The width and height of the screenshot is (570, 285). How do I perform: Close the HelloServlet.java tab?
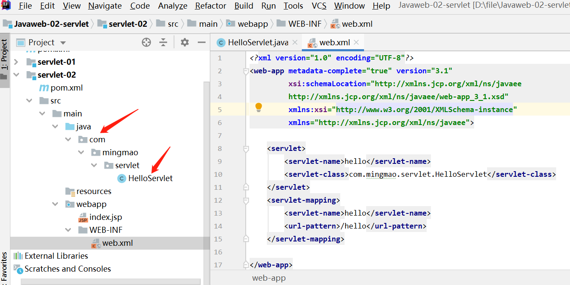pos(295,42)
